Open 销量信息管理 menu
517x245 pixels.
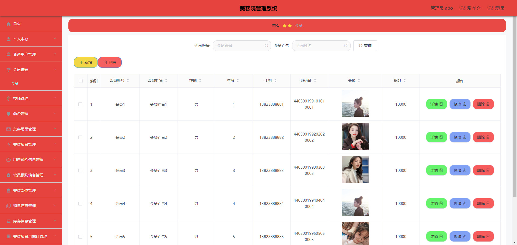point(31,206)
